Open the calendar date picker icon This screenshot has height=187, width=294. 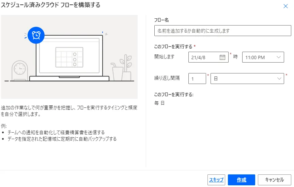[222, 57]
